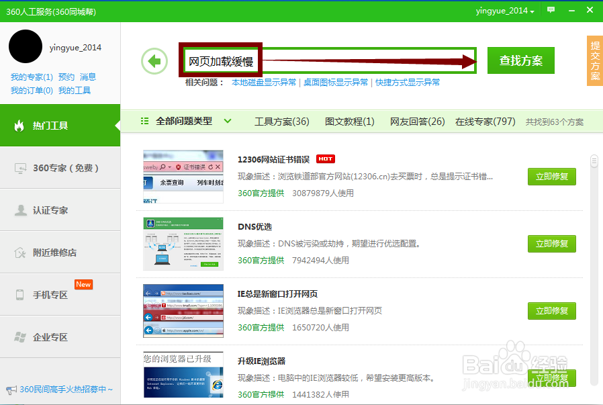Click the 升级IE浏览器 title
This screenshot has width=603, height=405.
(x=261, y=361)
